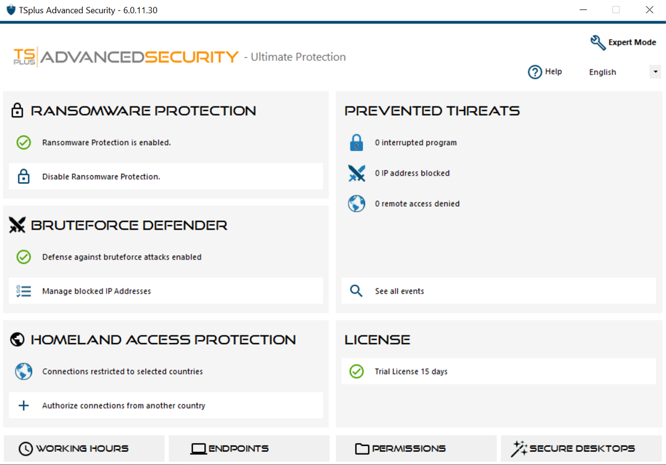This screenshot has height=465, width=666.
Task: Click the Help question mark icon
Action: [535, 72]
